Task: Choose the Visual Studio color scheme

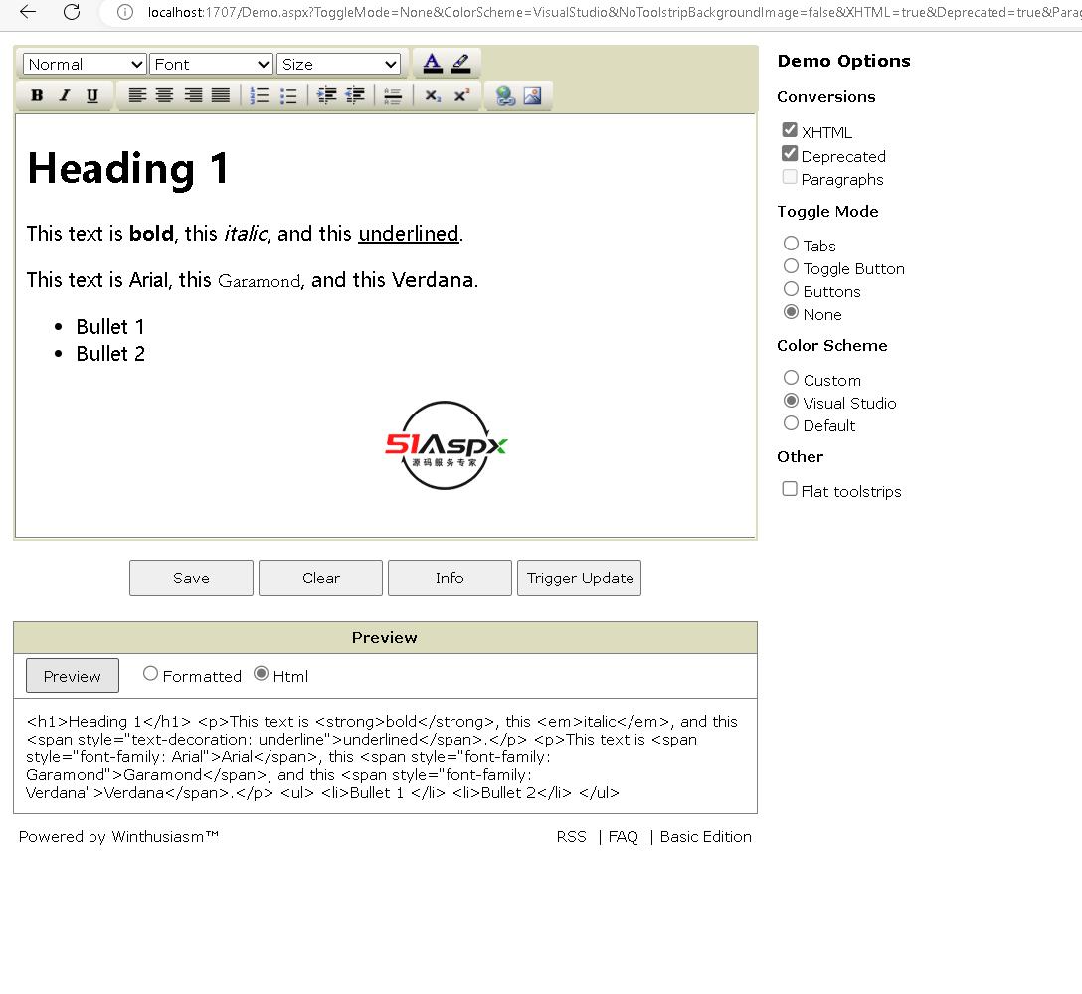Action: (791, 400)
